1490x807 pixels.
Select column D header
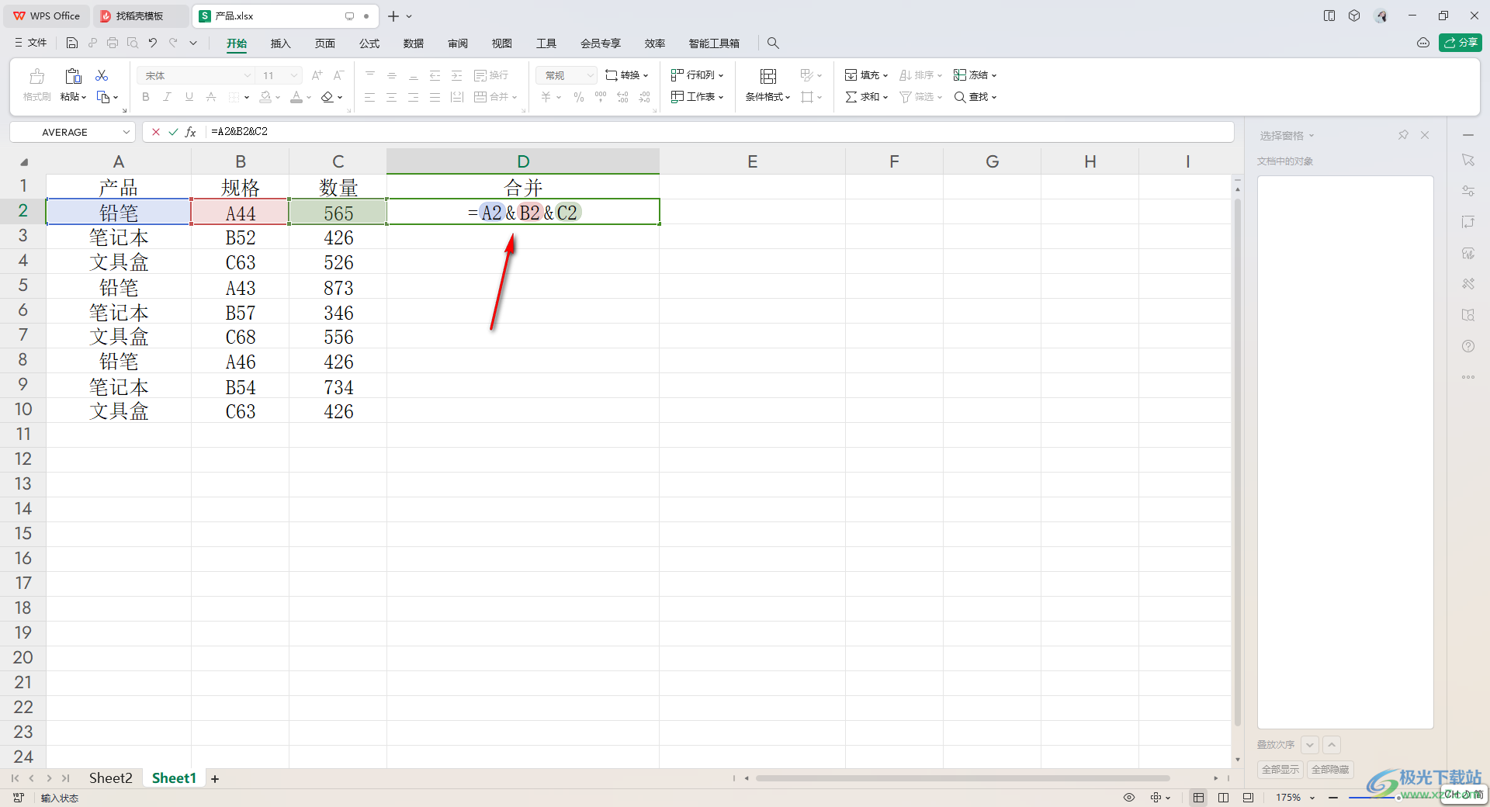[523, 161]
